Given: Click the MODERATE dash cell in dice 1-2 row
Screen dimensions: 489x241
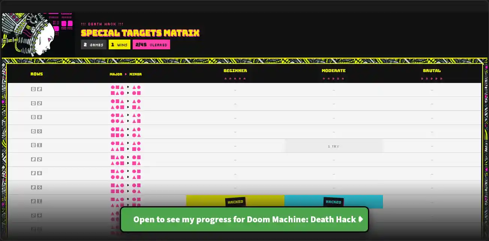Looking at the screenshot, I should coord(333,90).
